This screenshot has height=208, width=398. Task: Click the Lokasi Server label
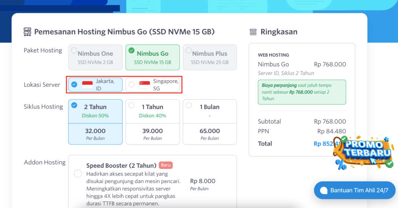[x=42, y=85]
